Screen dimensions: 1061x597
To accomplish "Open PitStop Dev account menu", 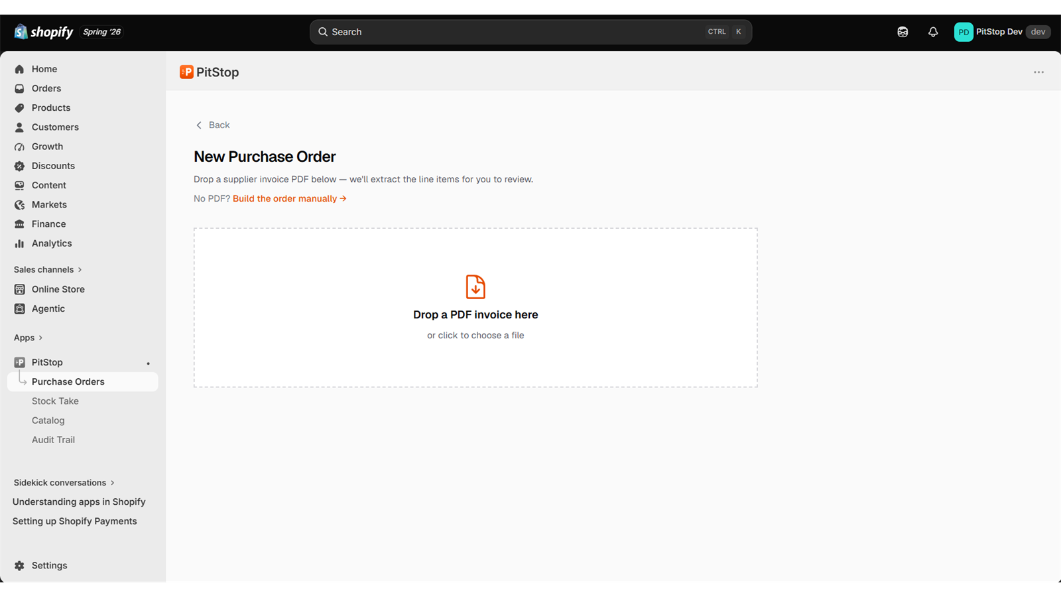I will 1002,32.
